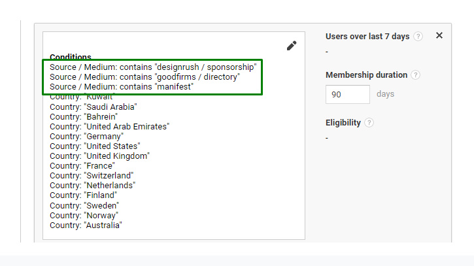Click the Country "Australia" condition
474x266 pixels.
pos(86,225)
